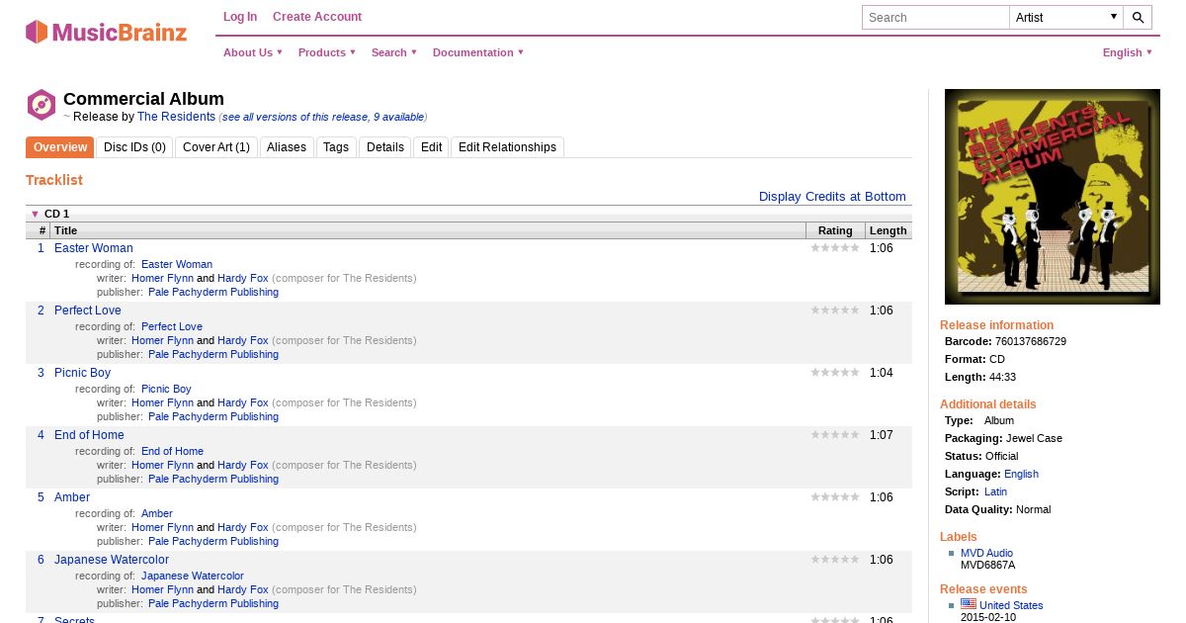Click the Create Account link
1186x623 pixels.
pyautogui.click(x=317, y=17)
